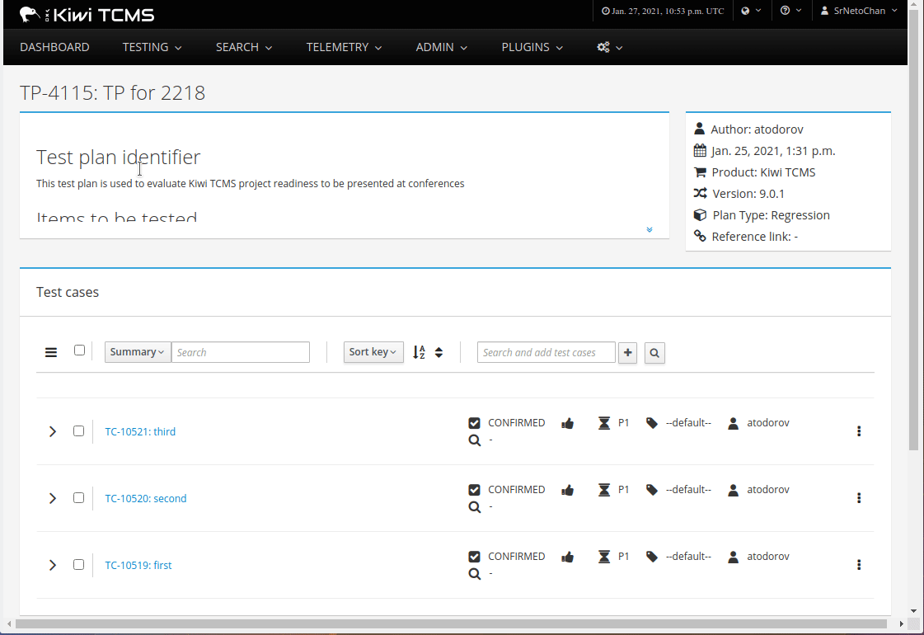Screen dimensions: 924x635
Task: Open the gears settings menu in the navbar
Action: pyautogui.click(x=609, y=47)
